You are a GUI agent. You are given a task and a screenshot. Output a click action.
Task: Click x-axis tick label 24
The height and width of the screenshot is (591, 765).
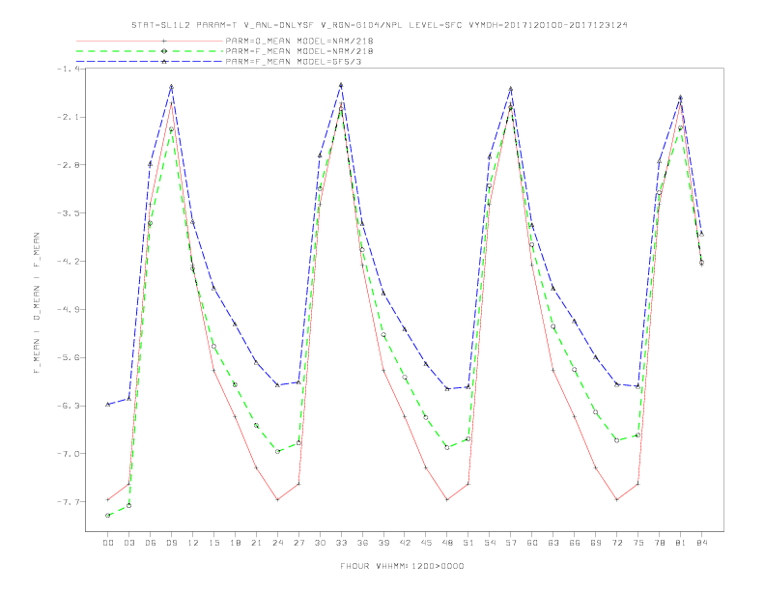277,543
